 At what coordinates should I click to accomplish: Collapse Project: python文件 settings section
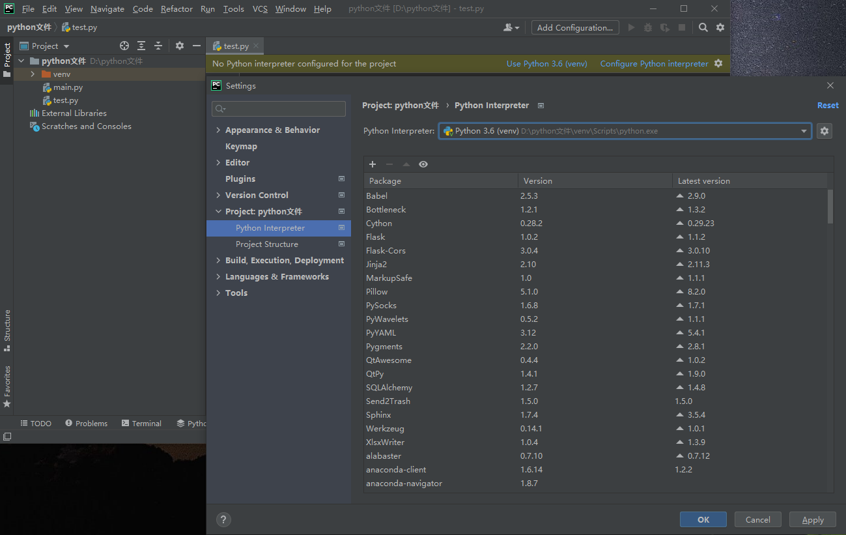click(x=218, y=212)
